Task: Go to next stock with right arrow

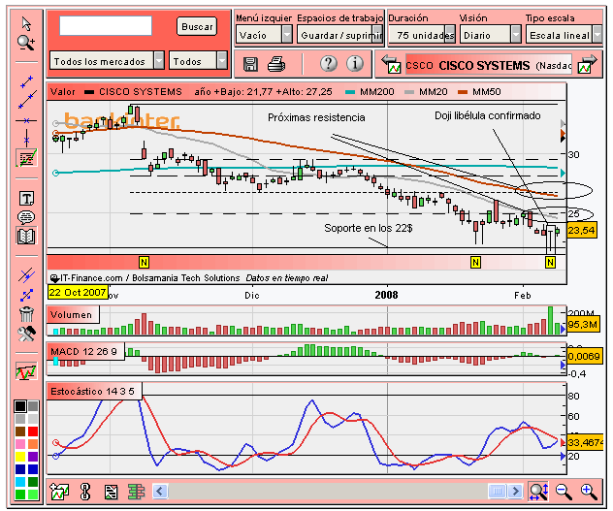Action: 588,64
